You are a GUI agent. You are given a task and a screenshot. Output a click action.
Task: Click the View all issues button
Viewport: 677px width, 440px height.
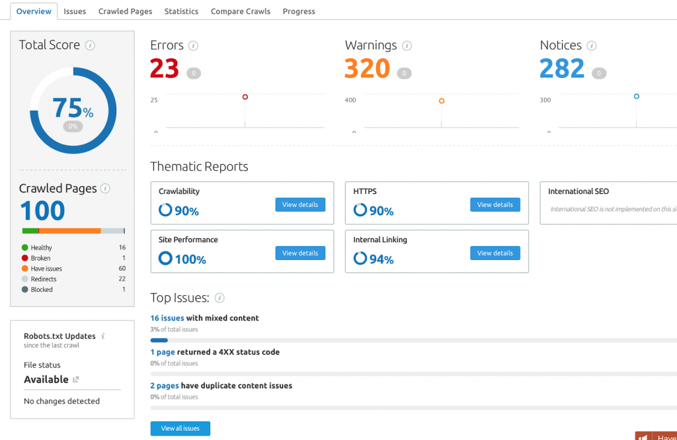[180, 428]
